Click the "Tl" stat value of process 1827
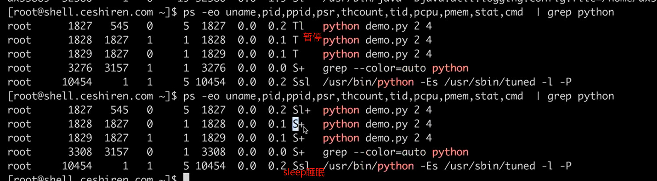 [x=298, y=26]
